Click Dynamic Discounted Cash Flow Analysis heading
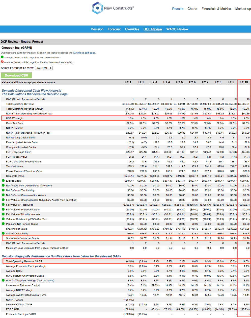 tap(32, 91)
